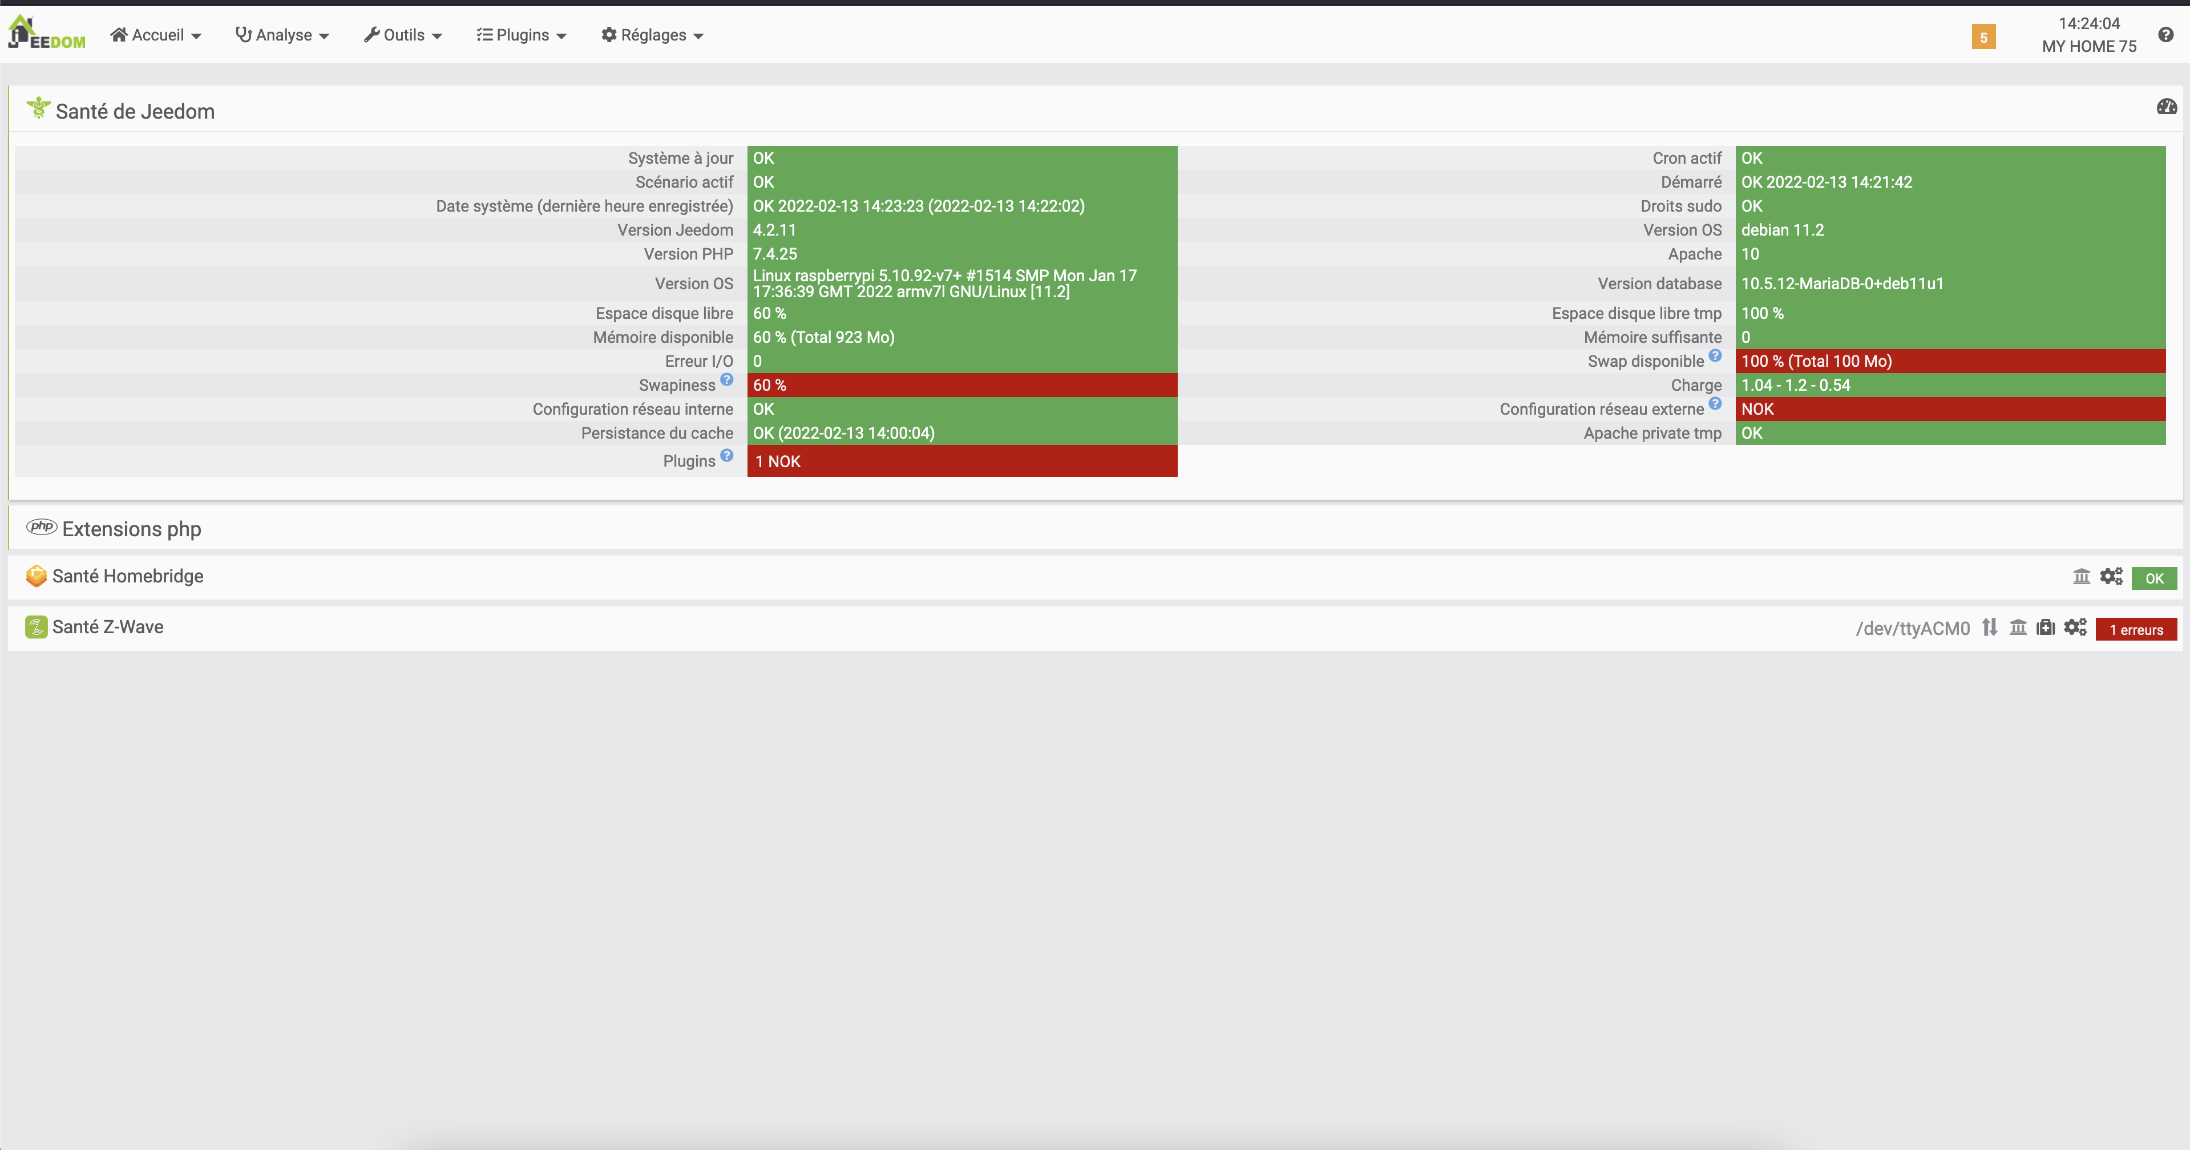2190x1150 pixels.
Task: Expand the Extensions php section
Action: 131,529
